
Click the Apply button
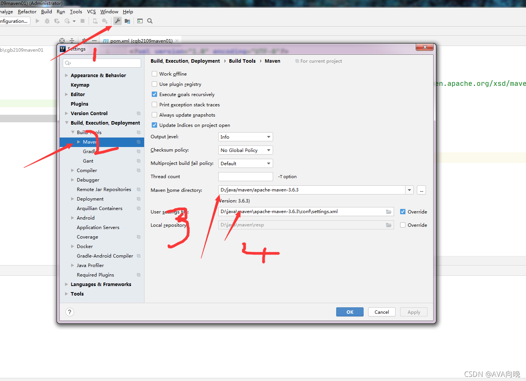click(x=414, y=312)
